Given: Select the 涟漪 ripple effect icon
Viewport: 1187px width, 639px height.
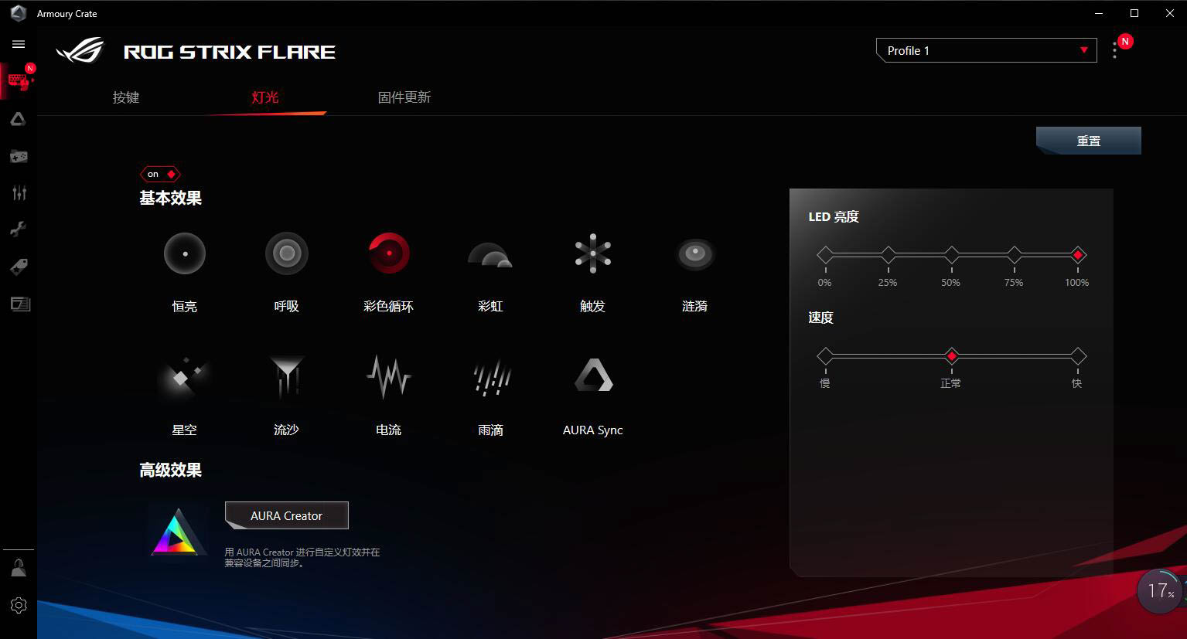Looking at the screenshot, I should 695,253.
